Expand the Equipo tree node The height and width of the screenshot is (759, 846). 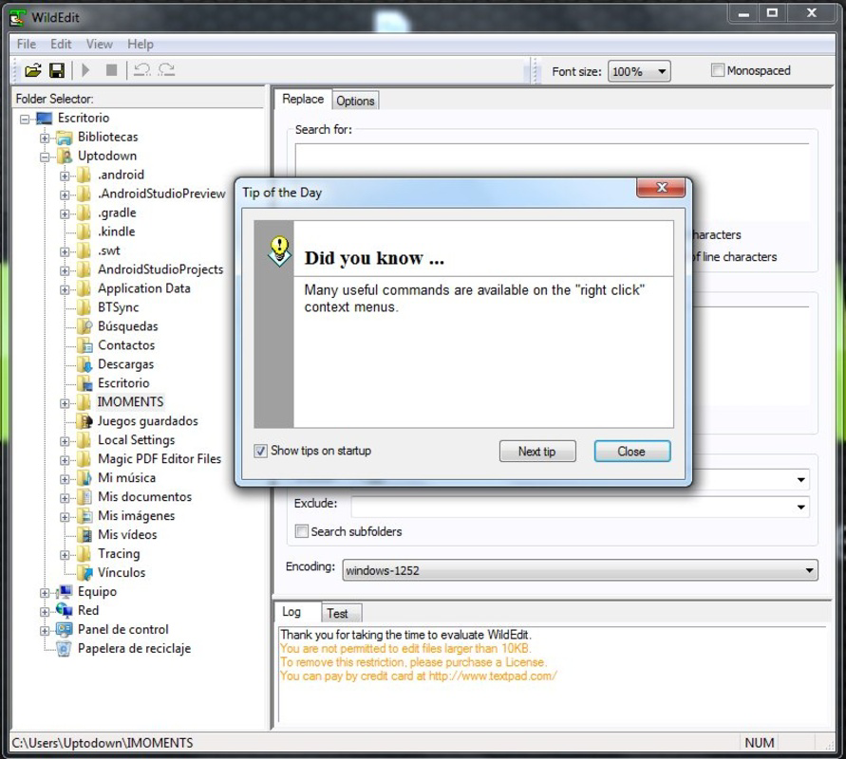[45, 593]
